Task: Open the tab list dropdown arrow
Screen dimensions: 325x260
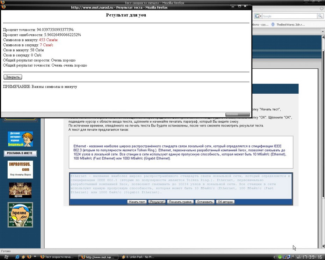Action: 323,31
